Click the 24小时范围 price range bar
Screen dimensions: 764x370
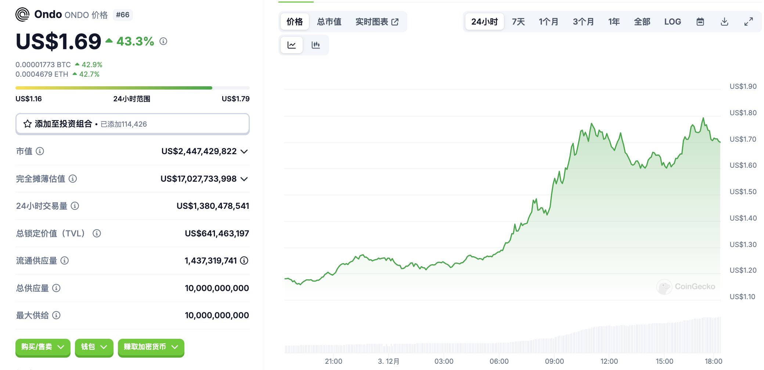132,88
